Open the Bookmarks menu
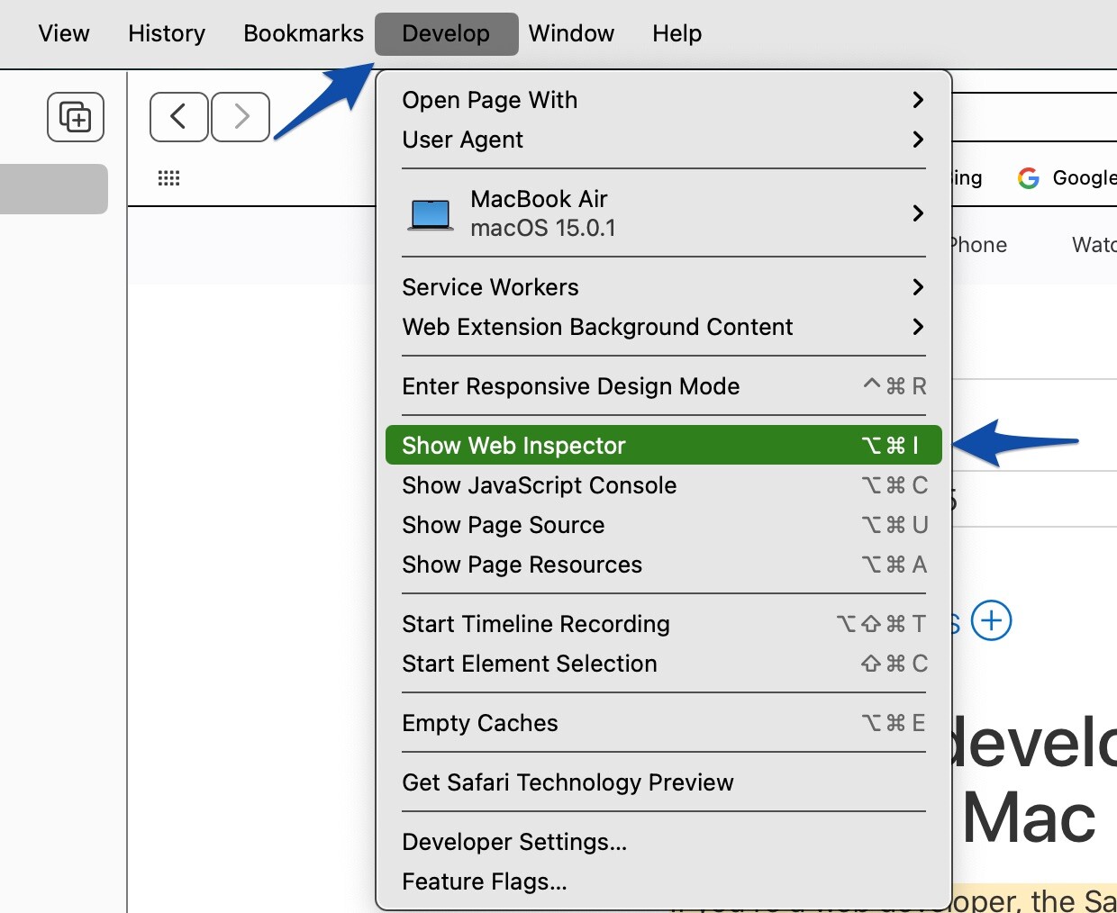This screenshot has height=913, width=1117. (304, 34)
